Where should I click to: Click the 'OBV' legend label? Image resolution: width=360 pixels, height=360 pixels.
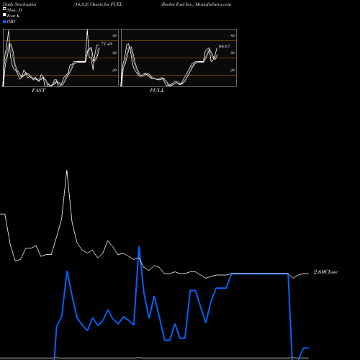pyautogui.click(x=12, y=22)
